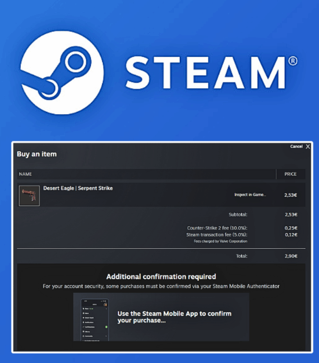Click the Counter-Strike 2 fee (10.0%) label

click(x=217, y=228)
